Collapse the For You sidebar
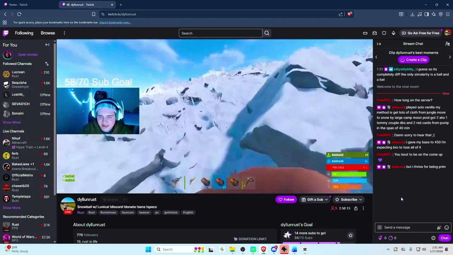The height and width of the screenshot is (255, 453). (x=47, y=45)
